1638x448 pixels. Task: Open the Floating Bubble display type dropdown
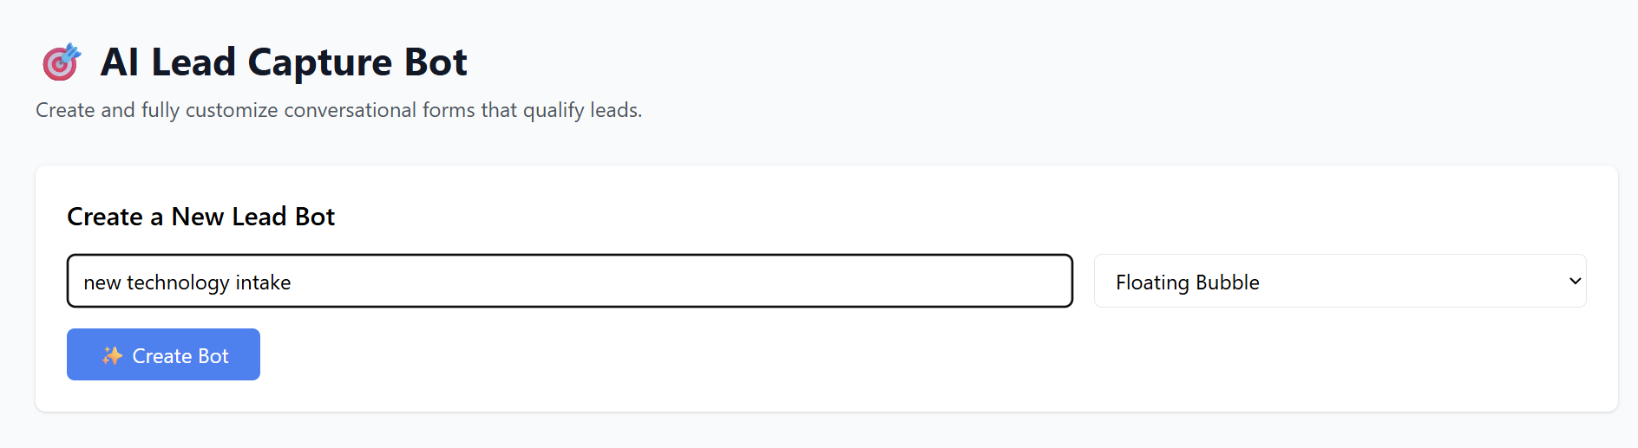coord(1339,281)
